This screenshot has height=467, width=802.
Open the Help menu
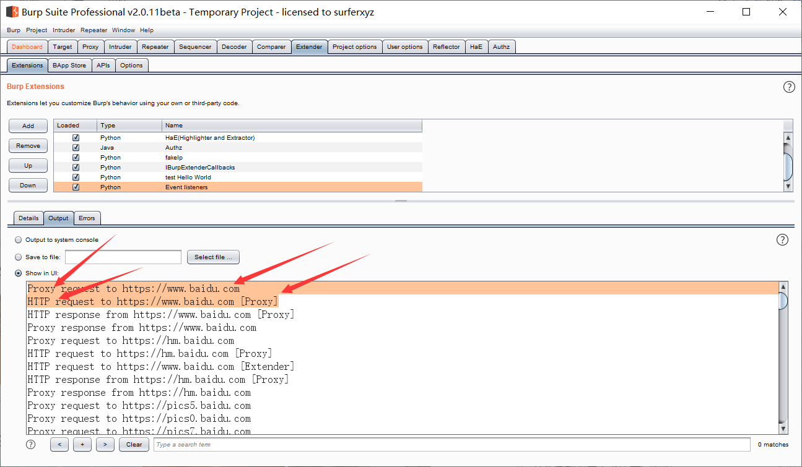(x=147, y=30)
